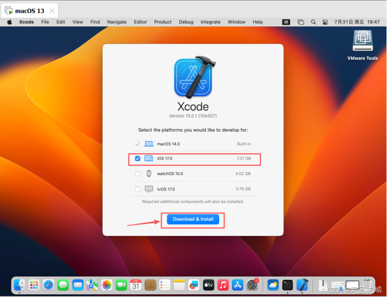Open Messages app in dock

click(x=63, y=285)
